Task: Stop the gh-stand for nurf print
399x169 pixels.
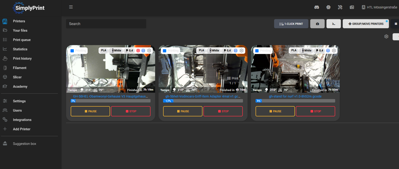Action: click(315, 111)
